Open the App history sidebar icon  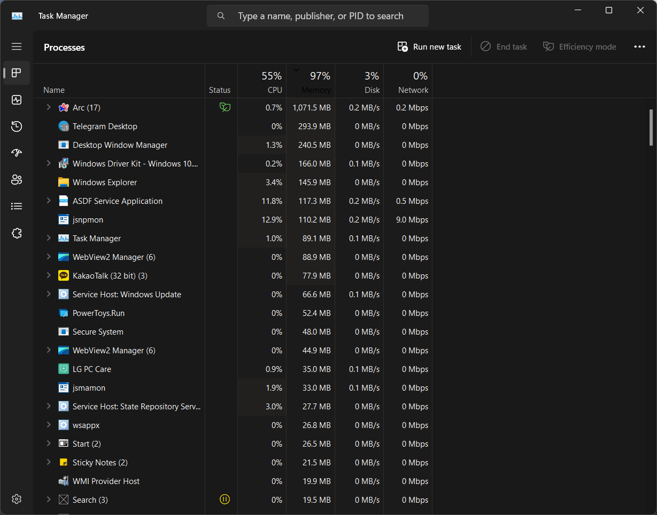pos(17,126)
